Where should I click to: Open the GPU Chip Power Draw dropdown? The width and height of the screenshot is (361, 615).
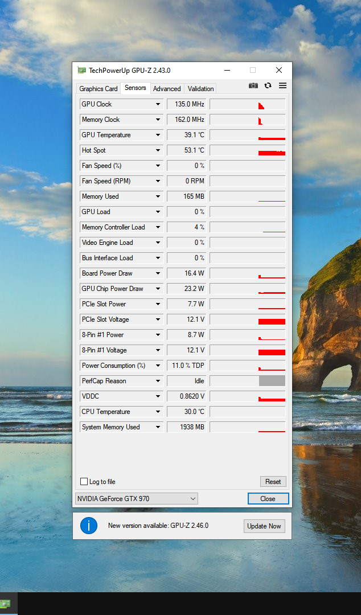(158, 289)
